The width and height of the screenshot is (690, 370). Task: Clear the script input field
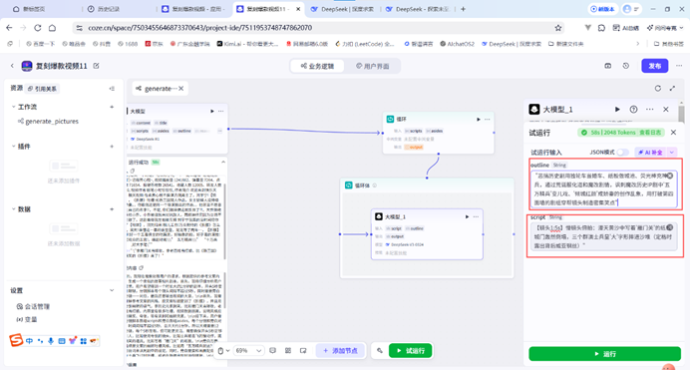coord(670,227)
